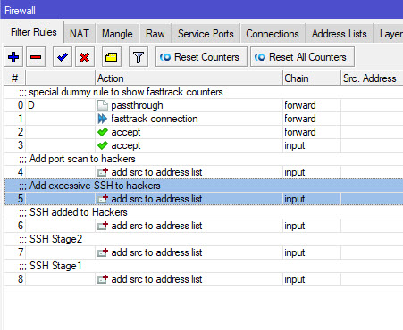
Task: Click 'accept' text in rule 3
Action: 126,145
